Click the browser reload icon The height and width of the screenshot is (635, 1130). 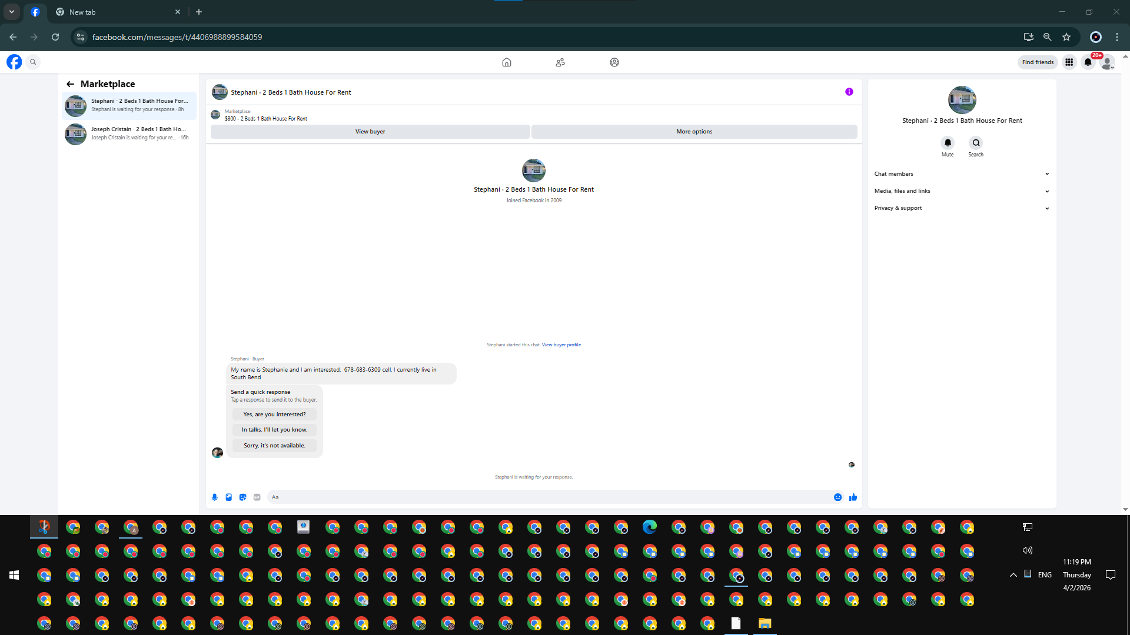click(55, 37)
